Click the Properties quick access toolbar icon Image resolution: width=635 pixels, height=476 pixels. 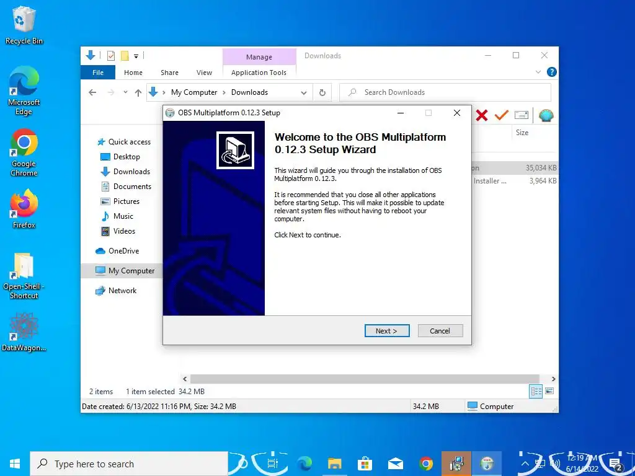click(110, 56)
